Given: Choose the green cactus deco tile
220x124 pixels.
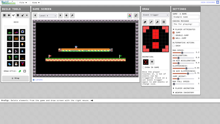Looking at the screenshot, I should [x=10, y=57].
